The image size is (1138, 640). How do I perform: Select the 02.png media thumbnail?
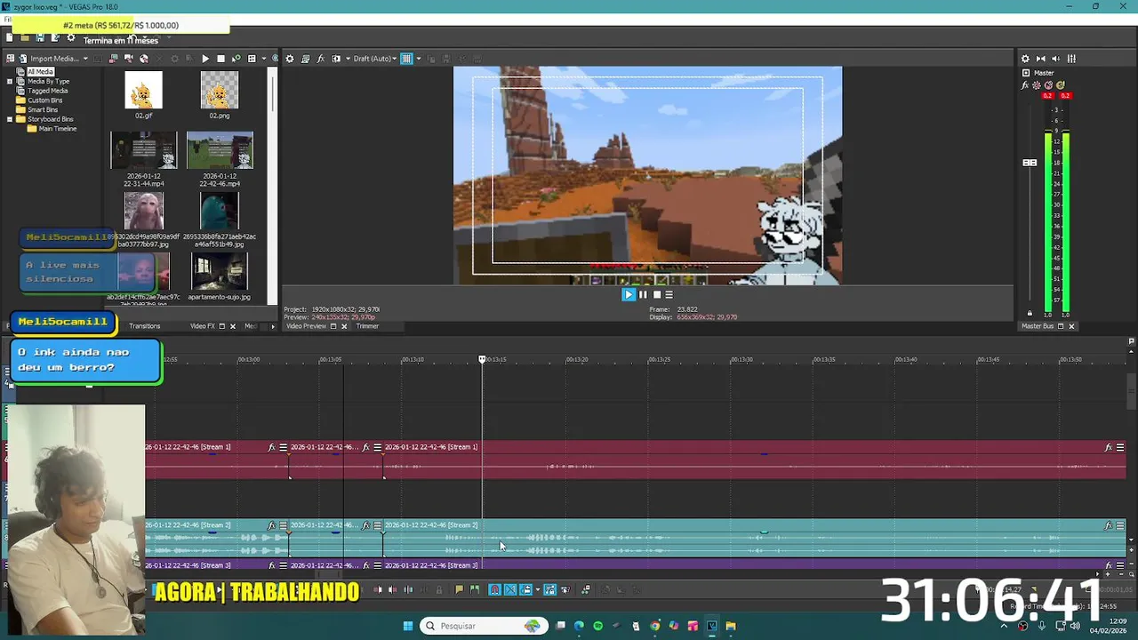[220, 91]
